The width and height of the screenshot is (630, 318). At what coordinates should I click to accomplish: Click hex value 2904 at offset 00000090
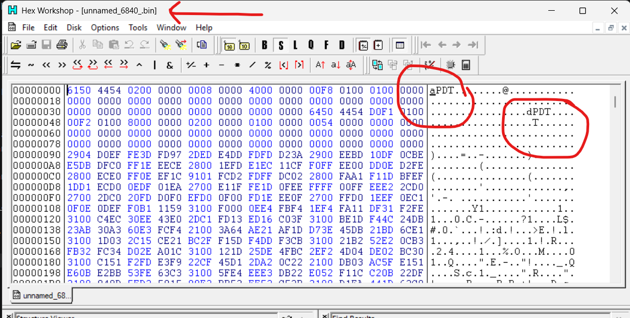pyautogui.click(x=78, y=155)
